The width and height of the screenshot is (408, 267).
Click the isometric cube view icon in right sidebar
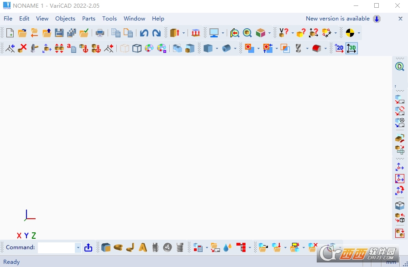tap(400, 205)
